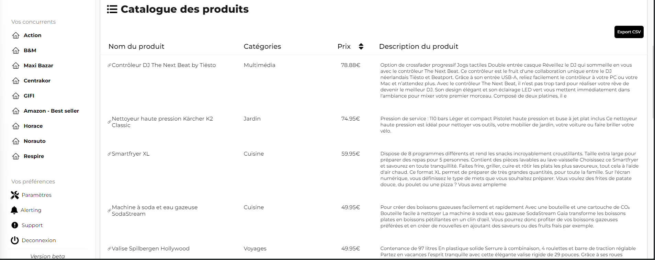The width and height of the screenshot is (655, 260).
Task: Click link icon beside Smartfryer XL
Action: [109, 154]
